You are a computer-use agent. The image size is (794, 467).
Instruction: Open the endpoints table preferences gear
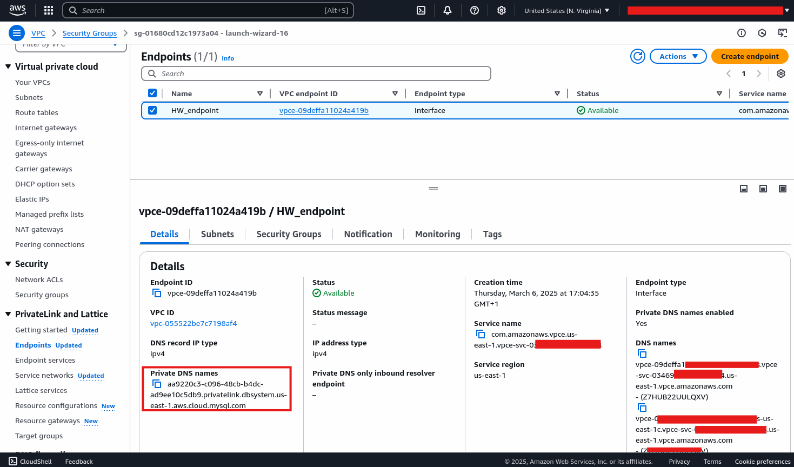[780, 73]
